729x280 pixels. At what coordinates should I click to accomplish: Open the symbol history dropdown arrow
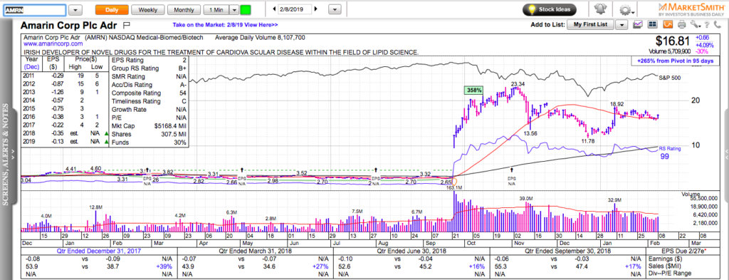coord(75,10)
